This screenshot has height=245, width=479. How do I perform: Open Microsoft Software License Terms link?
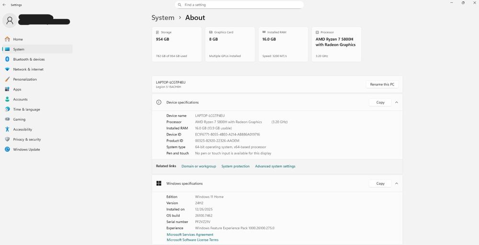(193, 240)
